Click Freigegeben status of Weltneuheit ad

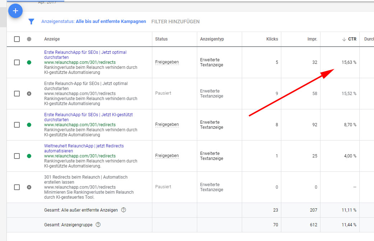pos(167,156)
